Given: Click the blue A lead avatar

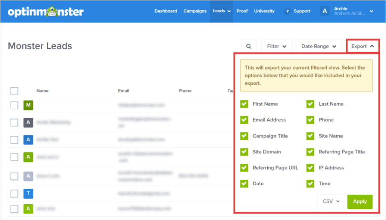Looking at the screenshot, I should pos(28,140).
